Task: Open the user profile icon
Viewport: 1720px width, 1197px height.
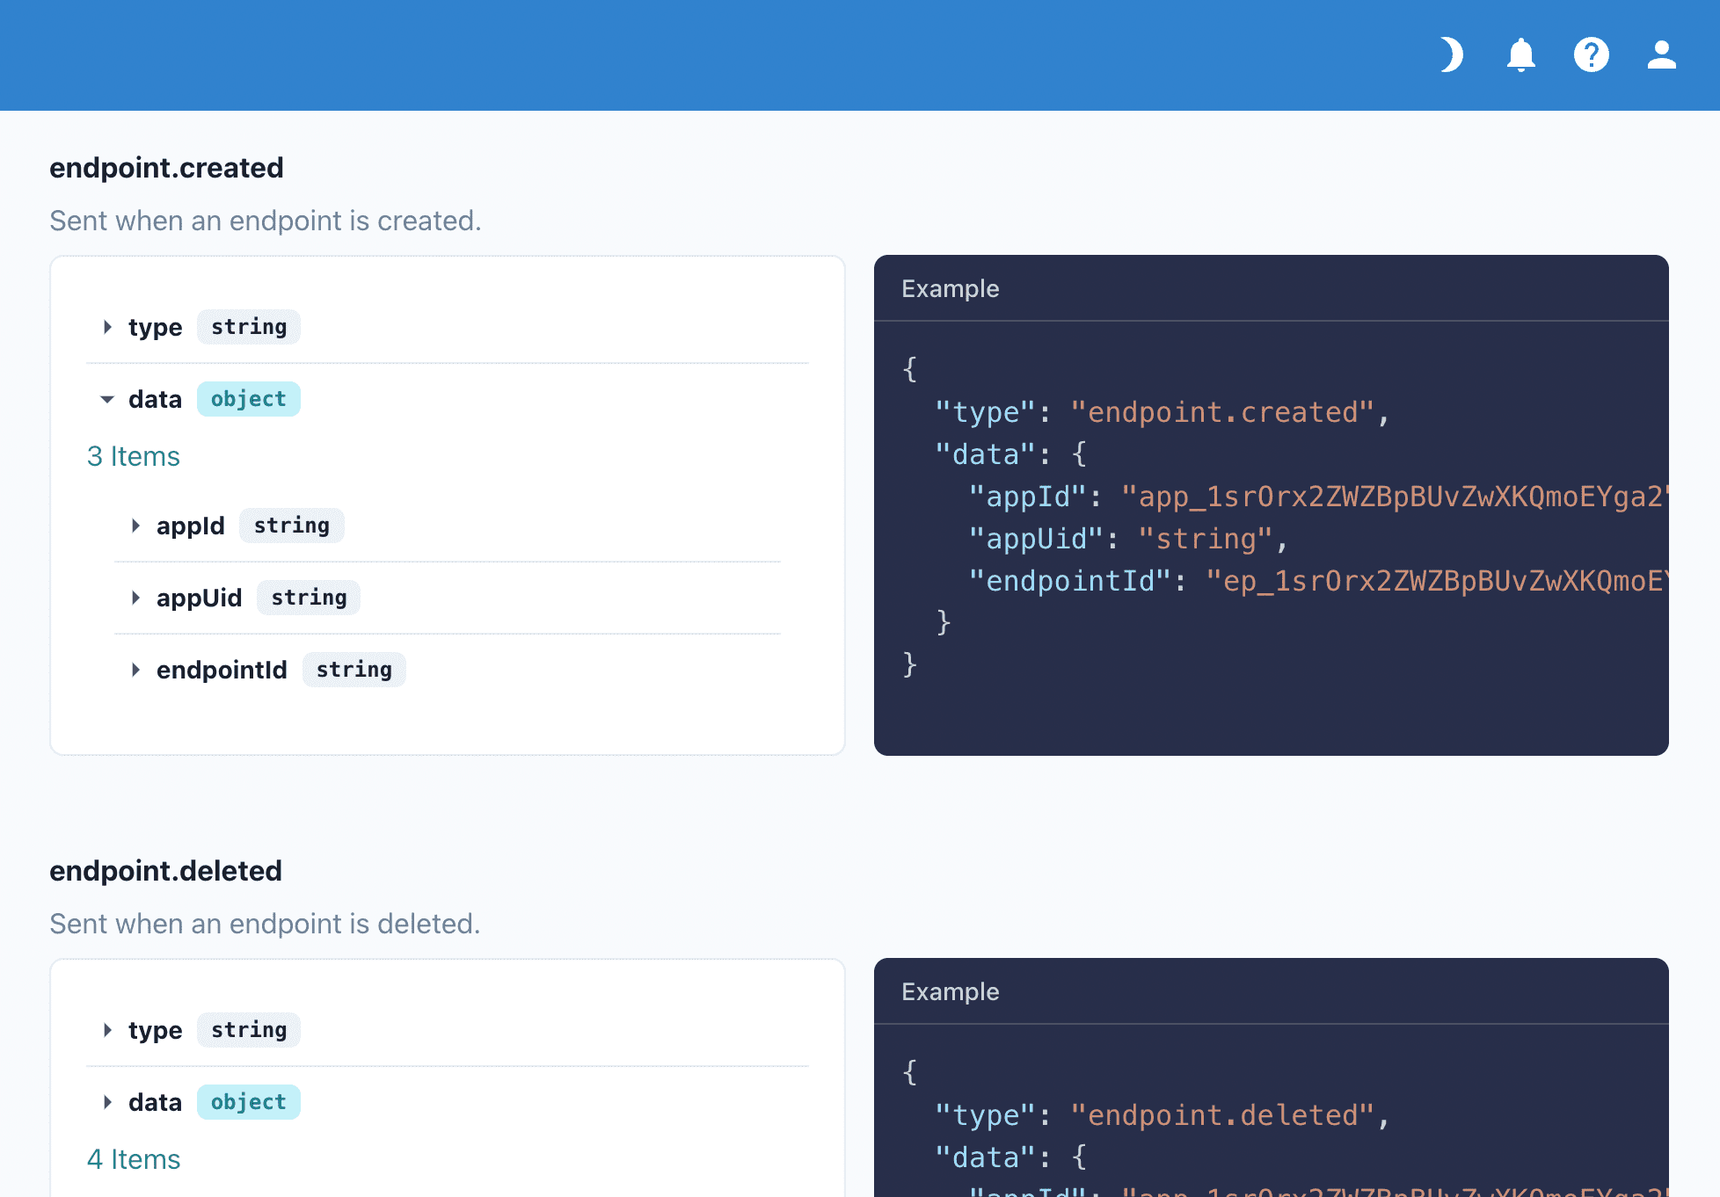Action: pos(1661,54)
